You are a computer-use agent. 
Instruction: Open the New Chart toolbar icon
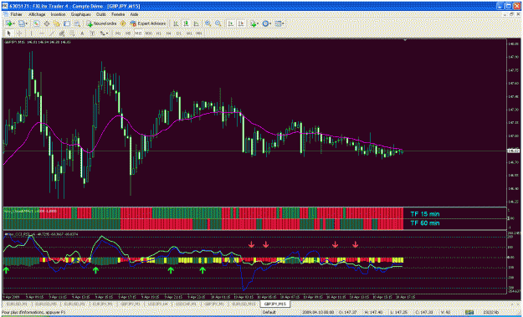(x=8, y=23)
